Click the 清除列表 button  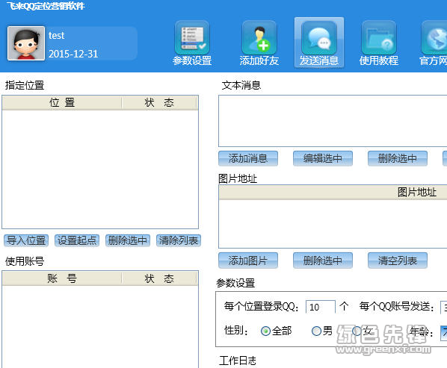click(179, 240)
